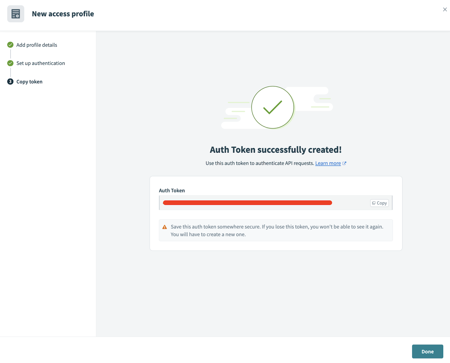Click the warning message about saving the token
The image size is (450, 363).
(x=277, y=230)
